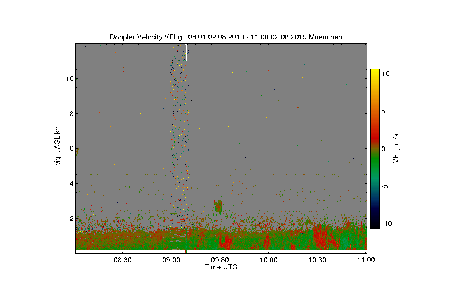This screenshot has width=454, height=302.
Task: Click the small echo at 6 km on left edge
Action: coord(77,152)
